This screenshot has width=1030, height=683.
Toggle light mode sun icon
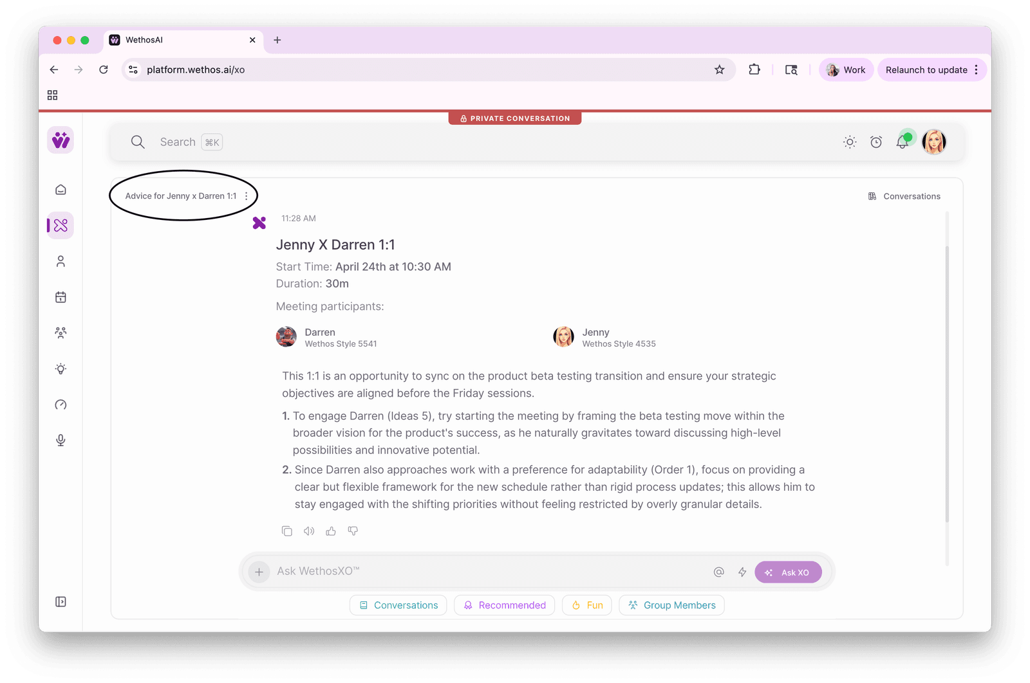click(850, 142)
